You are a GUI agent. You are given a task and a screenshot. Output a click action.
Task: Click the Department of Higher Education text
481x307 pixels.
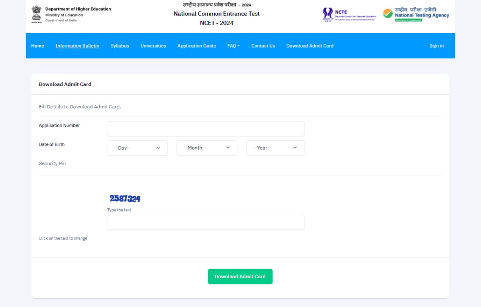click(78, 9)
